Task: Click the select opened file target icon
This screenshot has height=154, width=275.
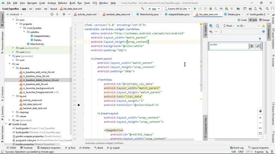Action: (x=52, y=14)
